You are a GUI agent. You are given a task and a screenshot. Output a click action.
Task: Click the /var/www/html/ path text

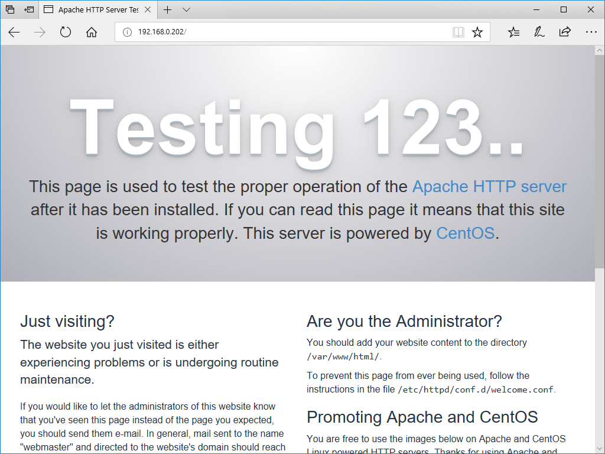343,356
